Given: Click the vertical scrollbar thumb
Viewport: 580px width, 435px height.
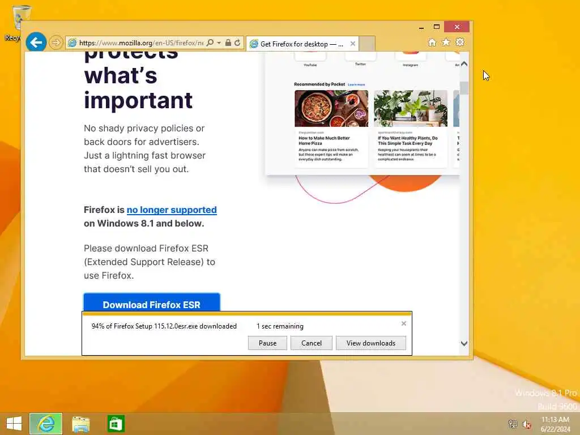Looking at the screenshot, I should point(464,88).
